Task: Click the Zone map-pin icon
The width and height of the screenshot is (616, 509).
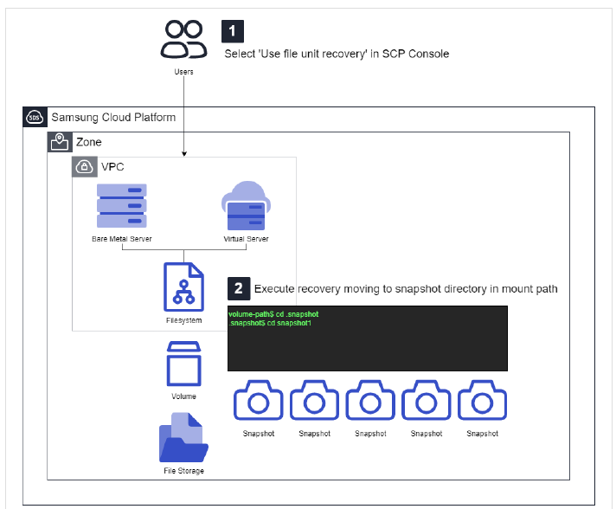Action: 60,142
